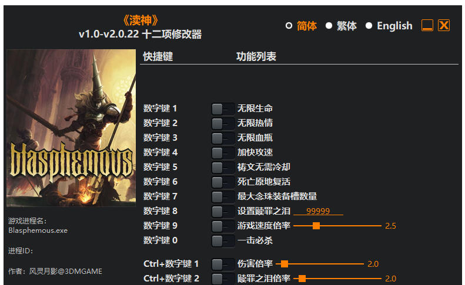Click the 数字键 8 hotkey label

pyautogui.click(x=160, y=211)
